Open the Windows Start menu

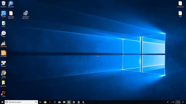pos(2,102)
